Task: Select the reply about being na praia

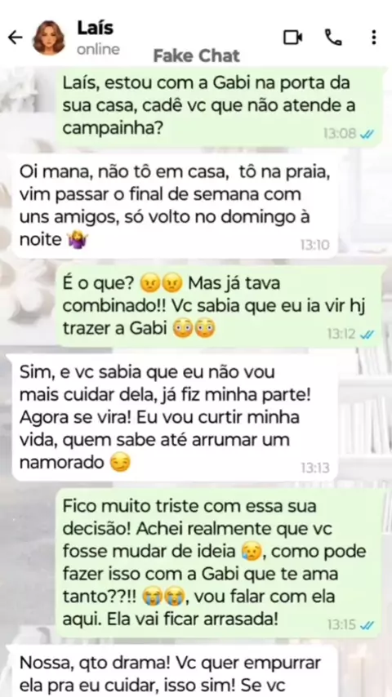Action: [x=175, y=206]
